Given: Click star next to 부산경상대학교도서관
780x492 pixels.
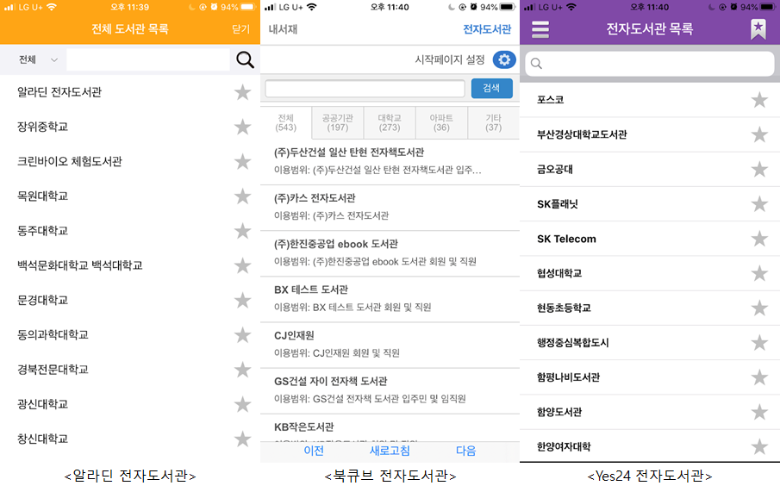Looking at the screenshot, I should (x=759, y=134).
